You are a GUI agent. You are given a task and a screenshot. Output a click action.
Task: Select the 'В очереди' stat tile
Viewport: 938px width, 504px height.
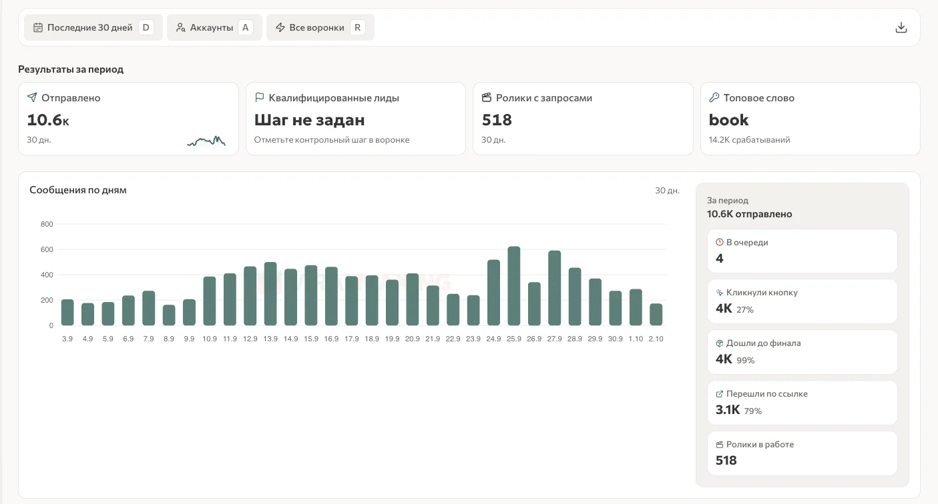tap(802, 251)
